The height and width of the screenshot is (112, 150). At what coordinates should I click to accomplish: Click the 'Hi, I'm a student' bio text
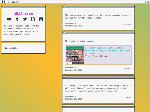click(22, 30)
